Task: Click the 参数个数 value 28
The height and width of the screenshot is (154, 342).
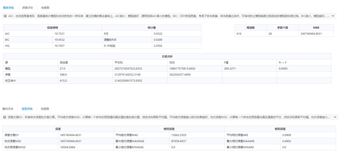Action: (x=270, y=34)
